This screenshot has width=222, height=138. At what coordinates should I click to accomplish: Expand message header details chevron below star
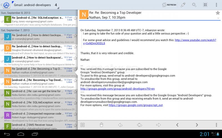pyautogui.click(x=218, y=18)
